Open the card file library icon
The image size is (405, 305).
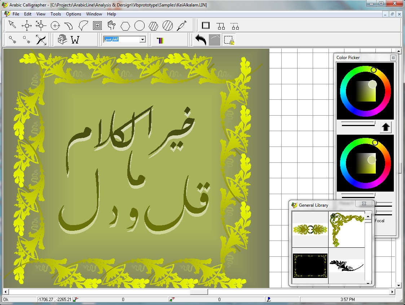click(62, 40)
